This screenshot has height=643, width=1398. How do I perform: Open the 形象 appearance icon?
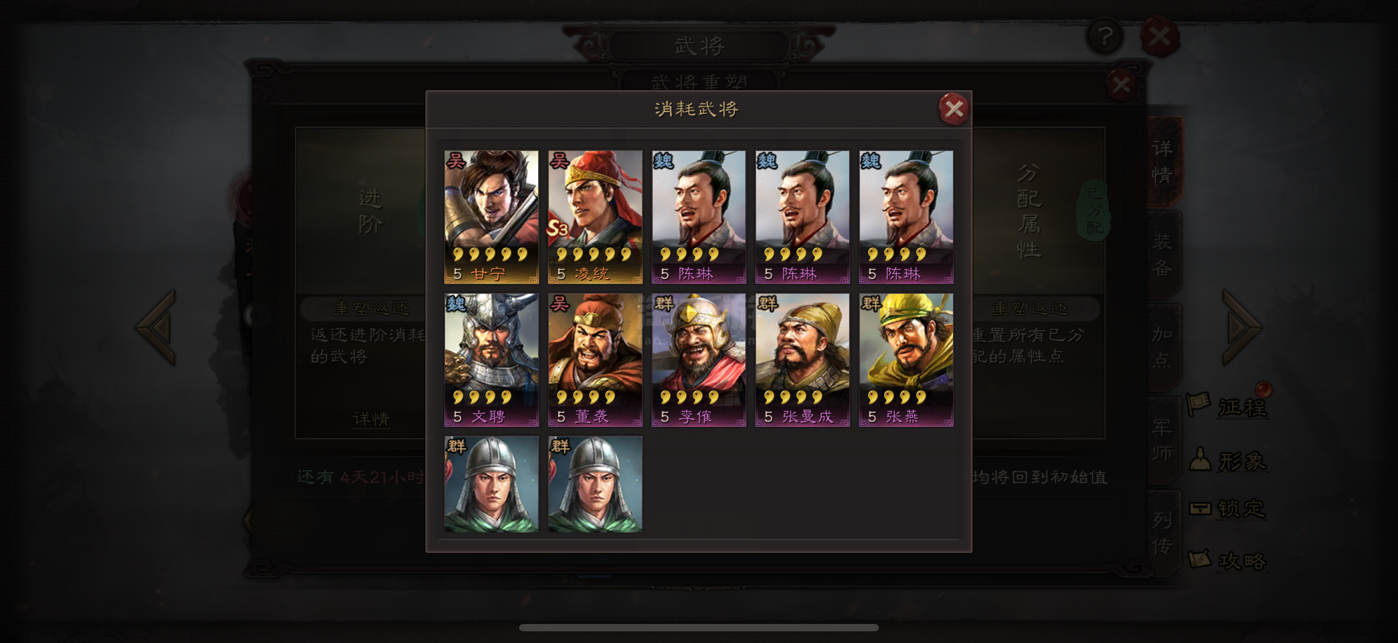(1227, 461)
